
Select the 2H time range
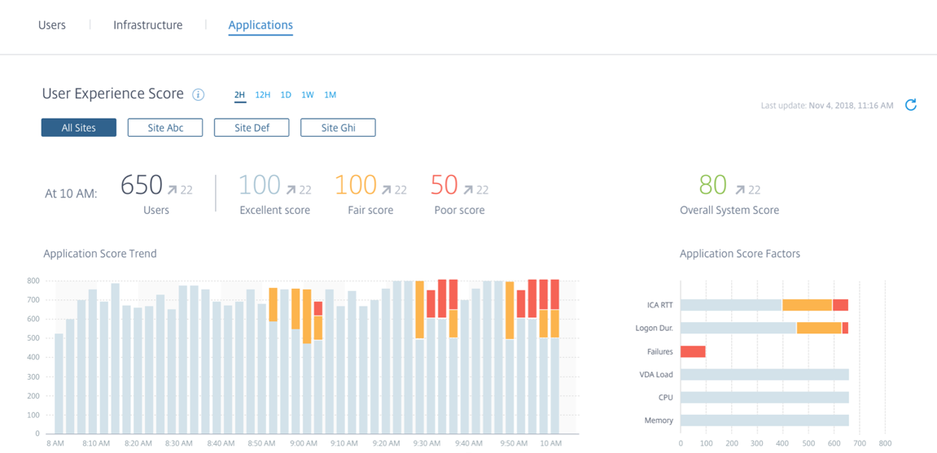pyautogui.click(x=239, y=95)
